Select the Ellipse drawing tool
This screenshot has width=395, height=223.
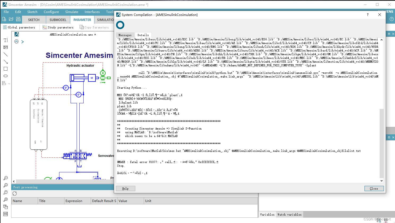(x=6, y=76)
